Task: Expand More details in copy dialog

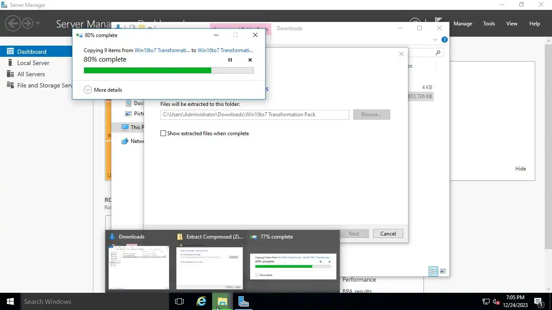Action: coord(103,90)
